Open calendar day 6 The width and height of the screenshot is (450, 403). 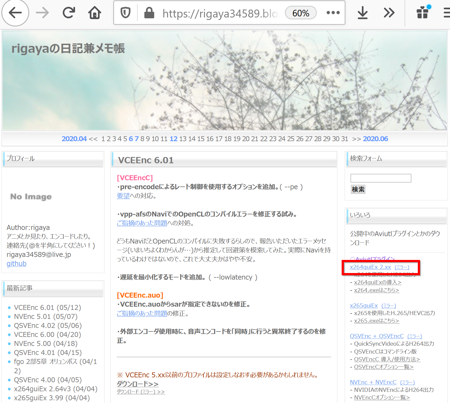coord(131,139)
